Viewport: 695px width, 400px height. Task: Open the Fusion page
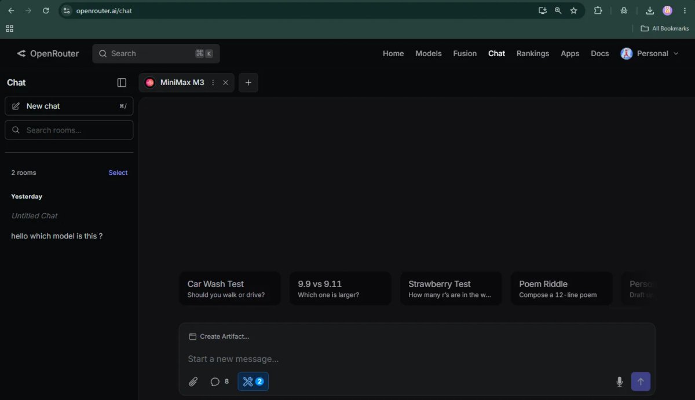click(465, 53)
